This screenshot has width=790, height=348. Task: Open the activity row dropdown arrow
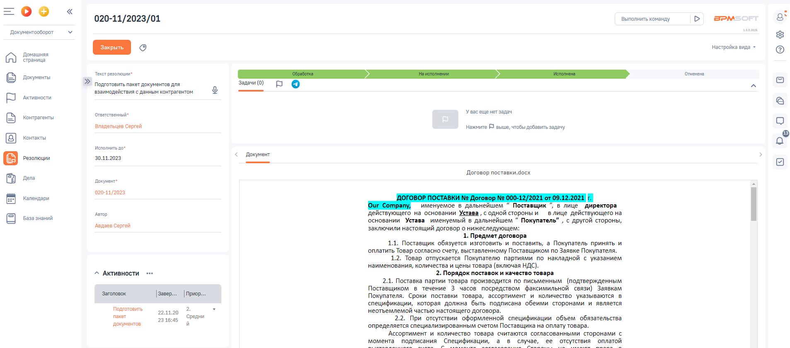click(x=214, y=309)
